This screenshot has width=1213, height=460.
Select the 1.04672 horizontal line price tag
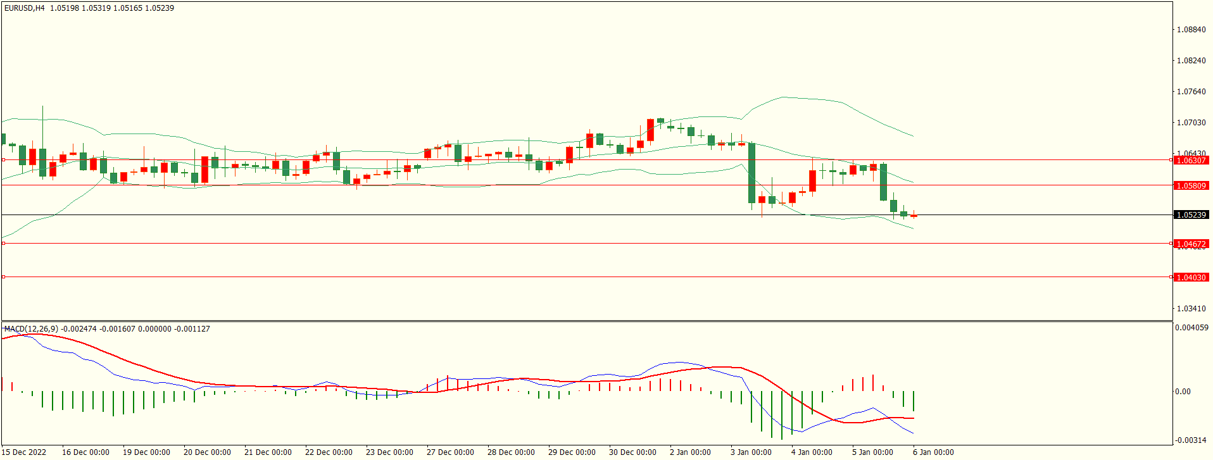pyautogui.click(x=1191, y=244)
